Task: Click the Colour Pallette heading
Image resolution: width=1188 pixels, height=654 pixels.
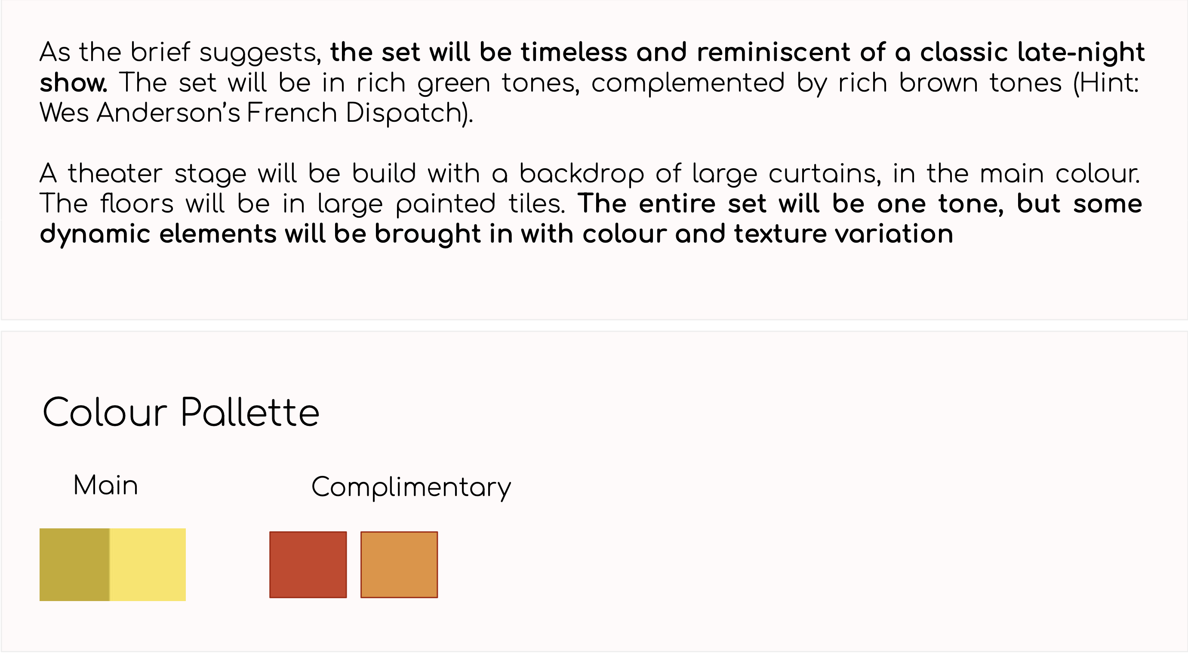Action: click(181, 412)
